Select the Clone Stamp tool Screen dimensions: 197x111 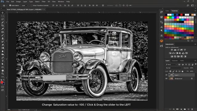2,38
